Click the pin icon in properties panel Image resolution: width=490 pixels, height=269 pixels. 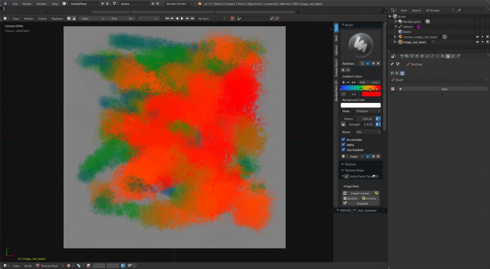[392, 64]
